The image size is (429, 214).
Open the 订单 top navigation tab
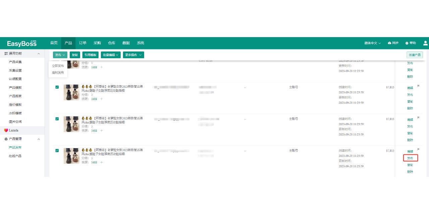tap(83, 43)
